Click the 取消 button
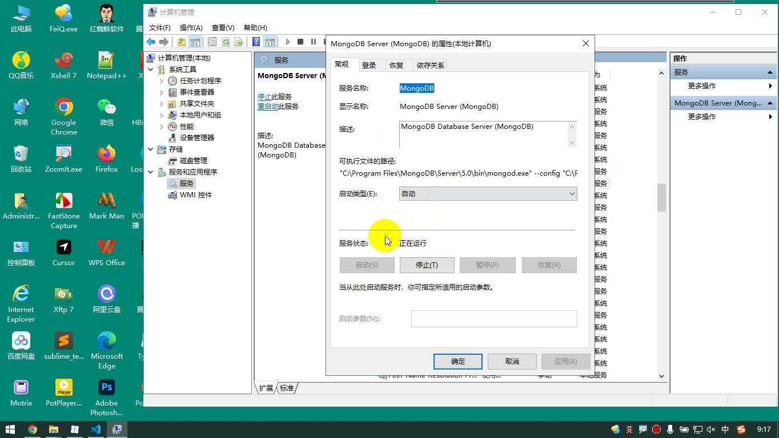Viewport: 779px width, 438px height. pos(512,362)
